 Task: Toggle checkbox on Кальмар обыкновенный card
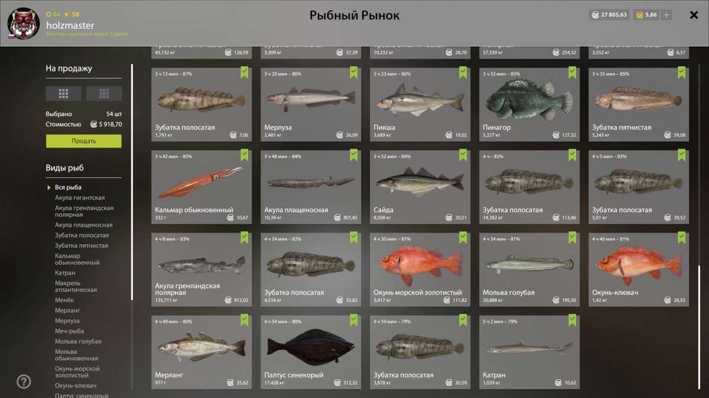245,155
